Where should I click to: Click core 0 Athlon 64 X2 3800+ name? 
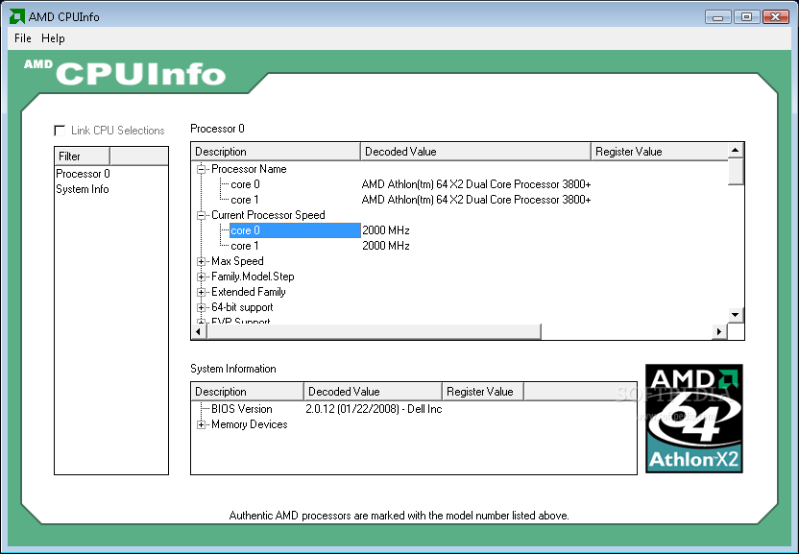click(476, 184)
